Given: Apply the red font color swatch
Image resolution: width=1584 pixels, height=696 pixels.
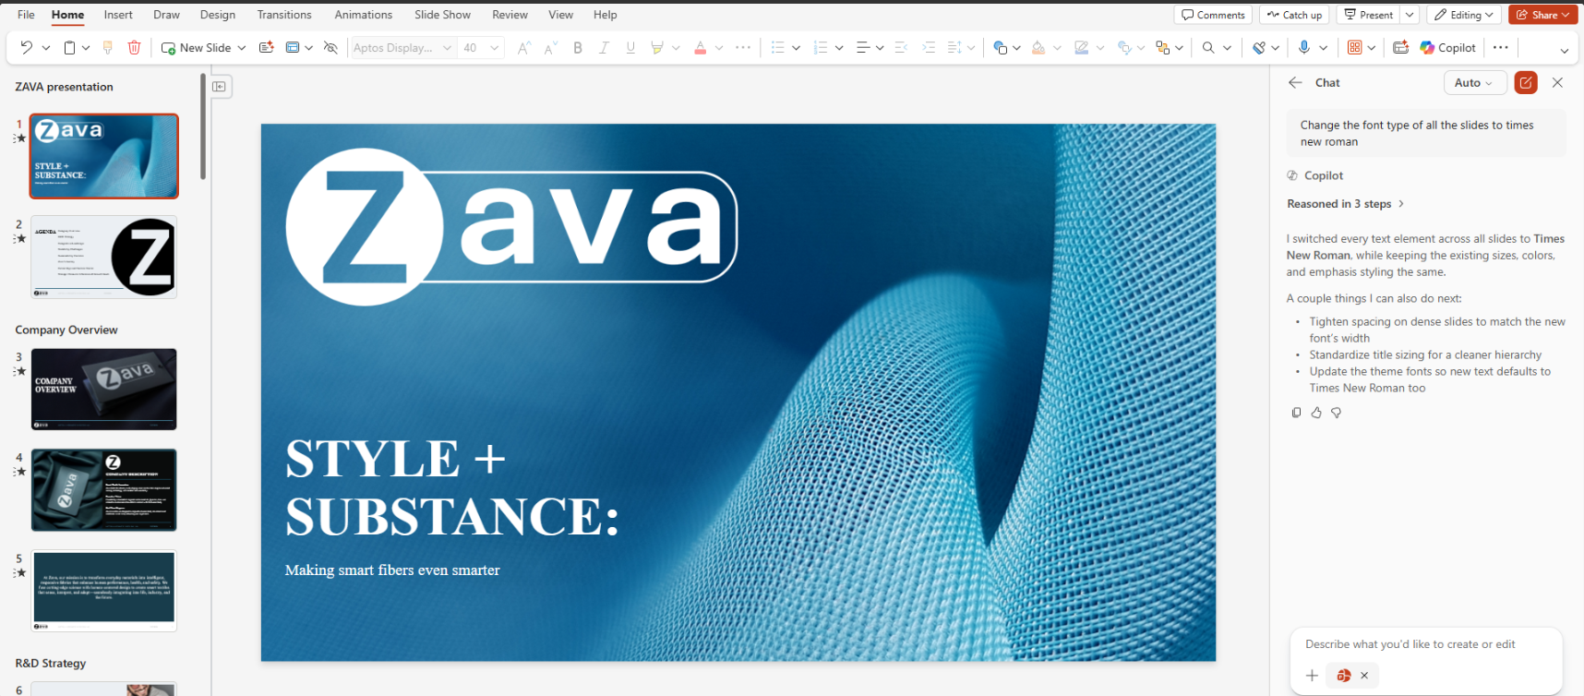Looking at the screenshot, I should 701,48.
